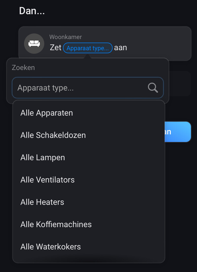Choose 'Alle Schakeldozen' option
Screen dimensions: 197x272
coord(53,135)
